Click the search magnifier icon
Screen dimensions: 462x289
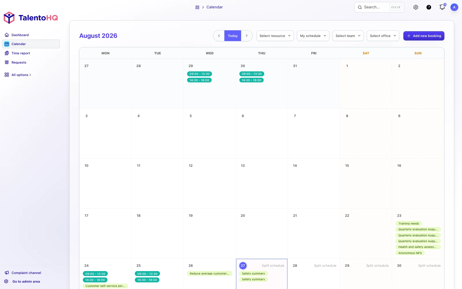360,7
